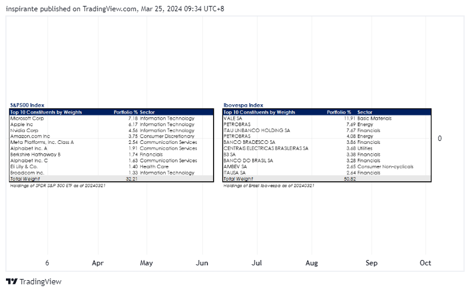Screen dimensions: 470x292
Task: Click 'Consumer Discretionary' sector for Amazon
Action: [x=167, y=136]
